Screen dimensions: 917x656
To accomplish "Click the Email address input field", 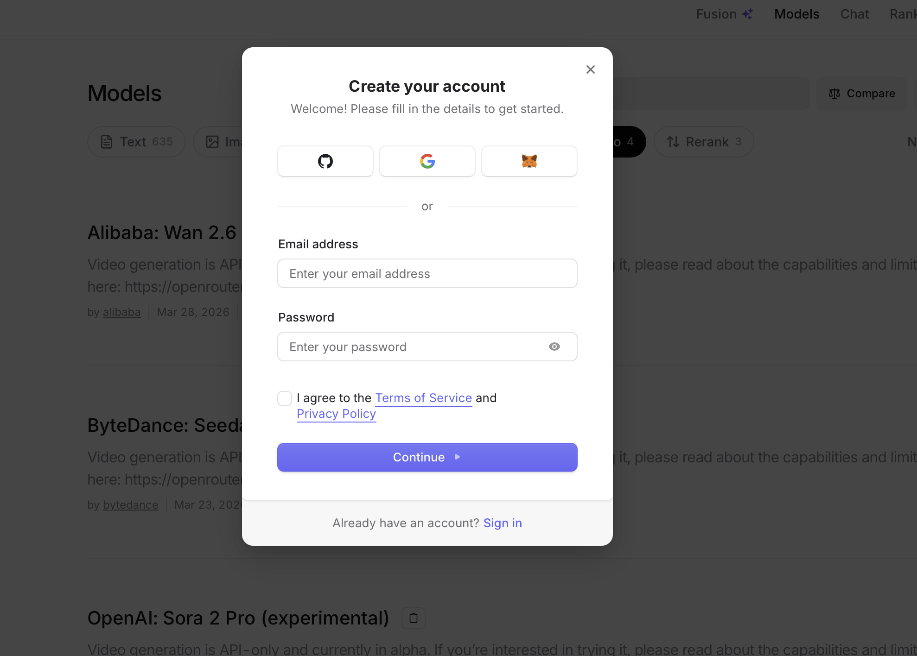I will [427, 273].
